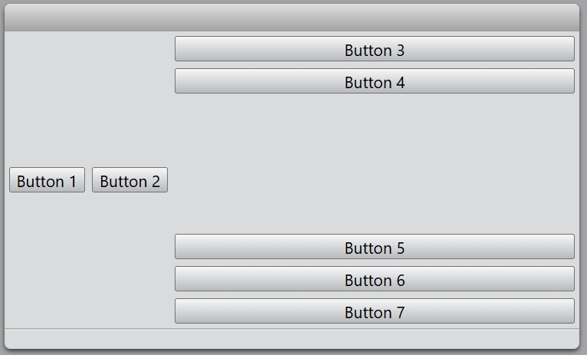Click Button 1
587x355 pixels.
[47, 181]
